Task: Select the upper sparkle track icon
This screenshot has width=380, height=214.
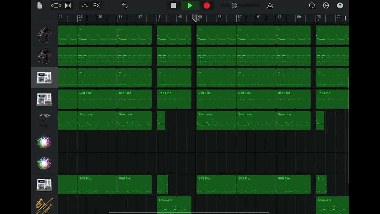Action: click(44, 142)
